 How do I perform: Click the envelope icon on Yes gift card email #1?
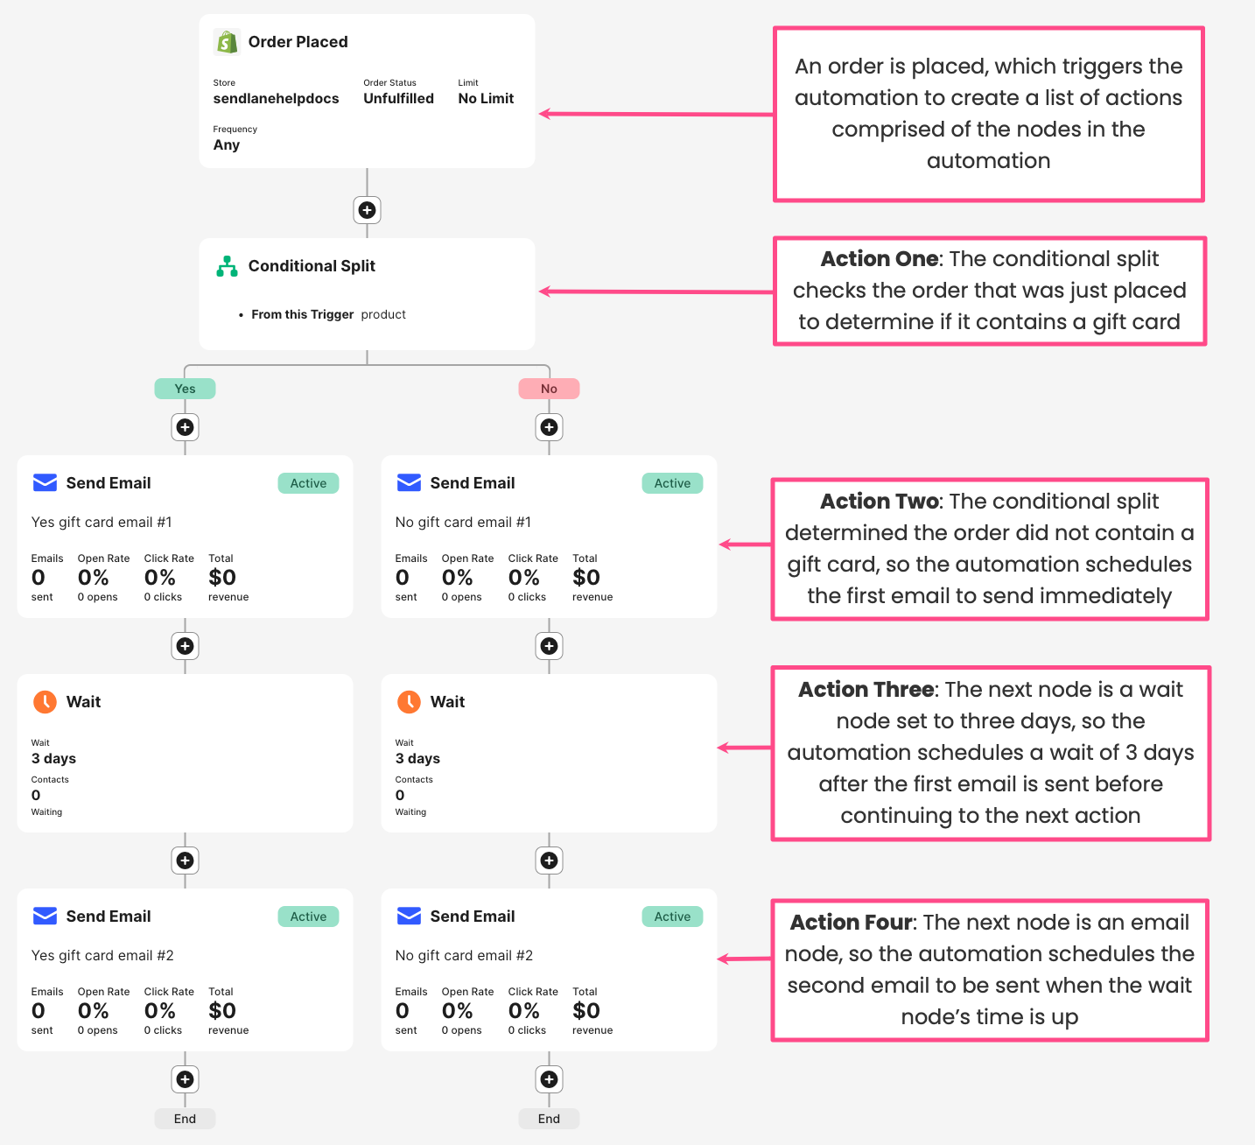point(45,483)
